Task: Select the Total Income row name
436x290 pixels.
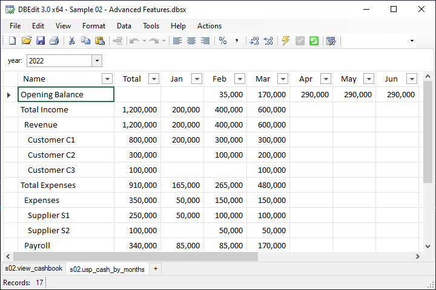Action: tap(66, 109)
